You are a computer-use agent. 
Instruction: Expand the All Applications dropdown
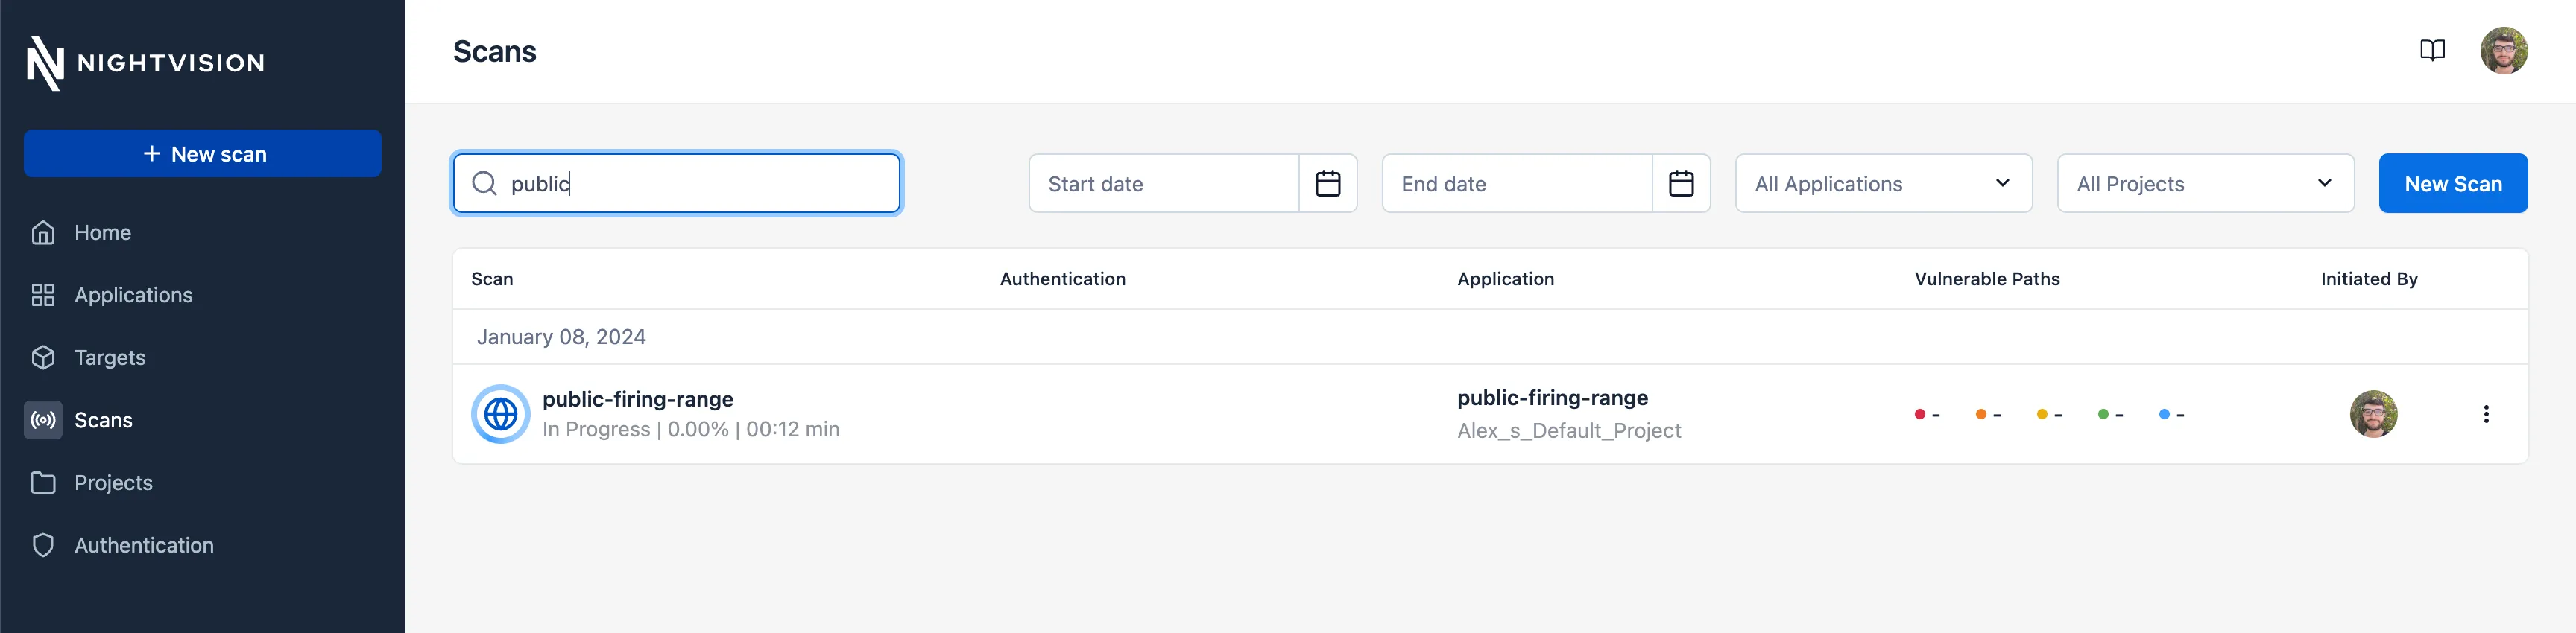pos(1883,184)
